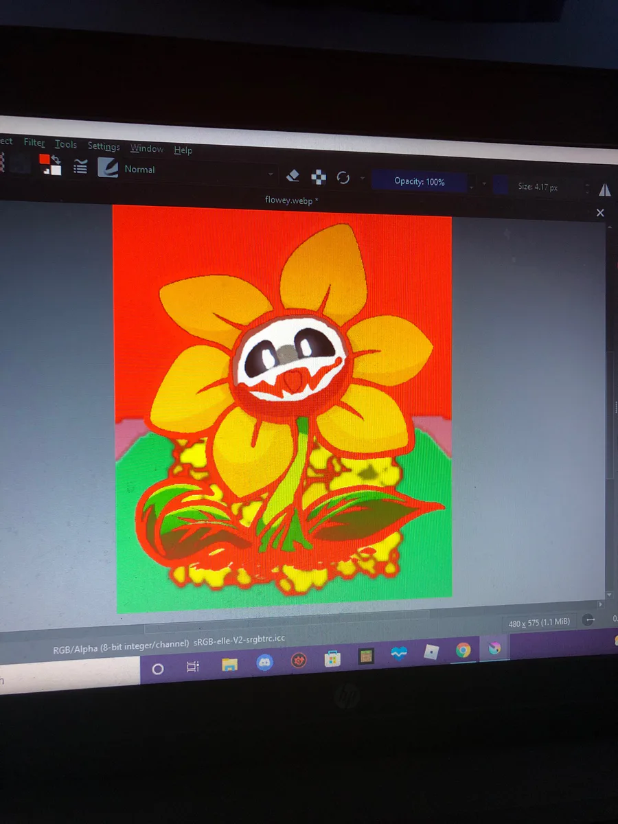Adjust the Opacity 100% slider
The image size is (618, 824).
(420, 181)
